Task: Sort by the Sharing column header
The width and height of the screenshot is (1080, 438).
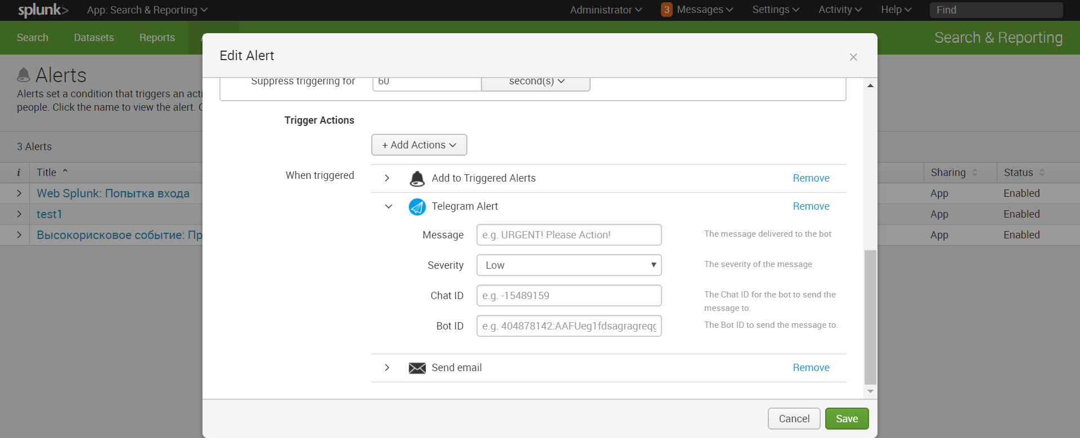Action: pos(954,173)
